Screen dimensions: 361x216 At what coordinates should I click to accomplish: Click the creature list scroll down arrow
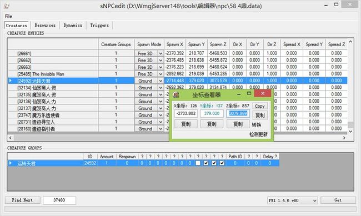(350, 132)
